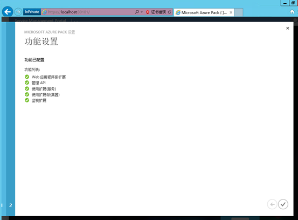Click the InPrivate badge in the address bar
The image size is (298, 220).
coord(32,12)
